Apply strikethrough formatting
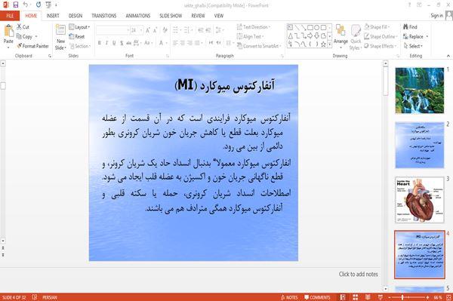The image size is (453, 301). pos(128,43)
